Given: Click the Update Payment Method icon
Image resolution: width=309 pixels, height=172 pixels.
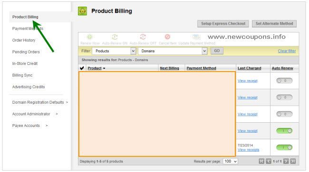Looking at the screenshot, I should coord(196,36).
